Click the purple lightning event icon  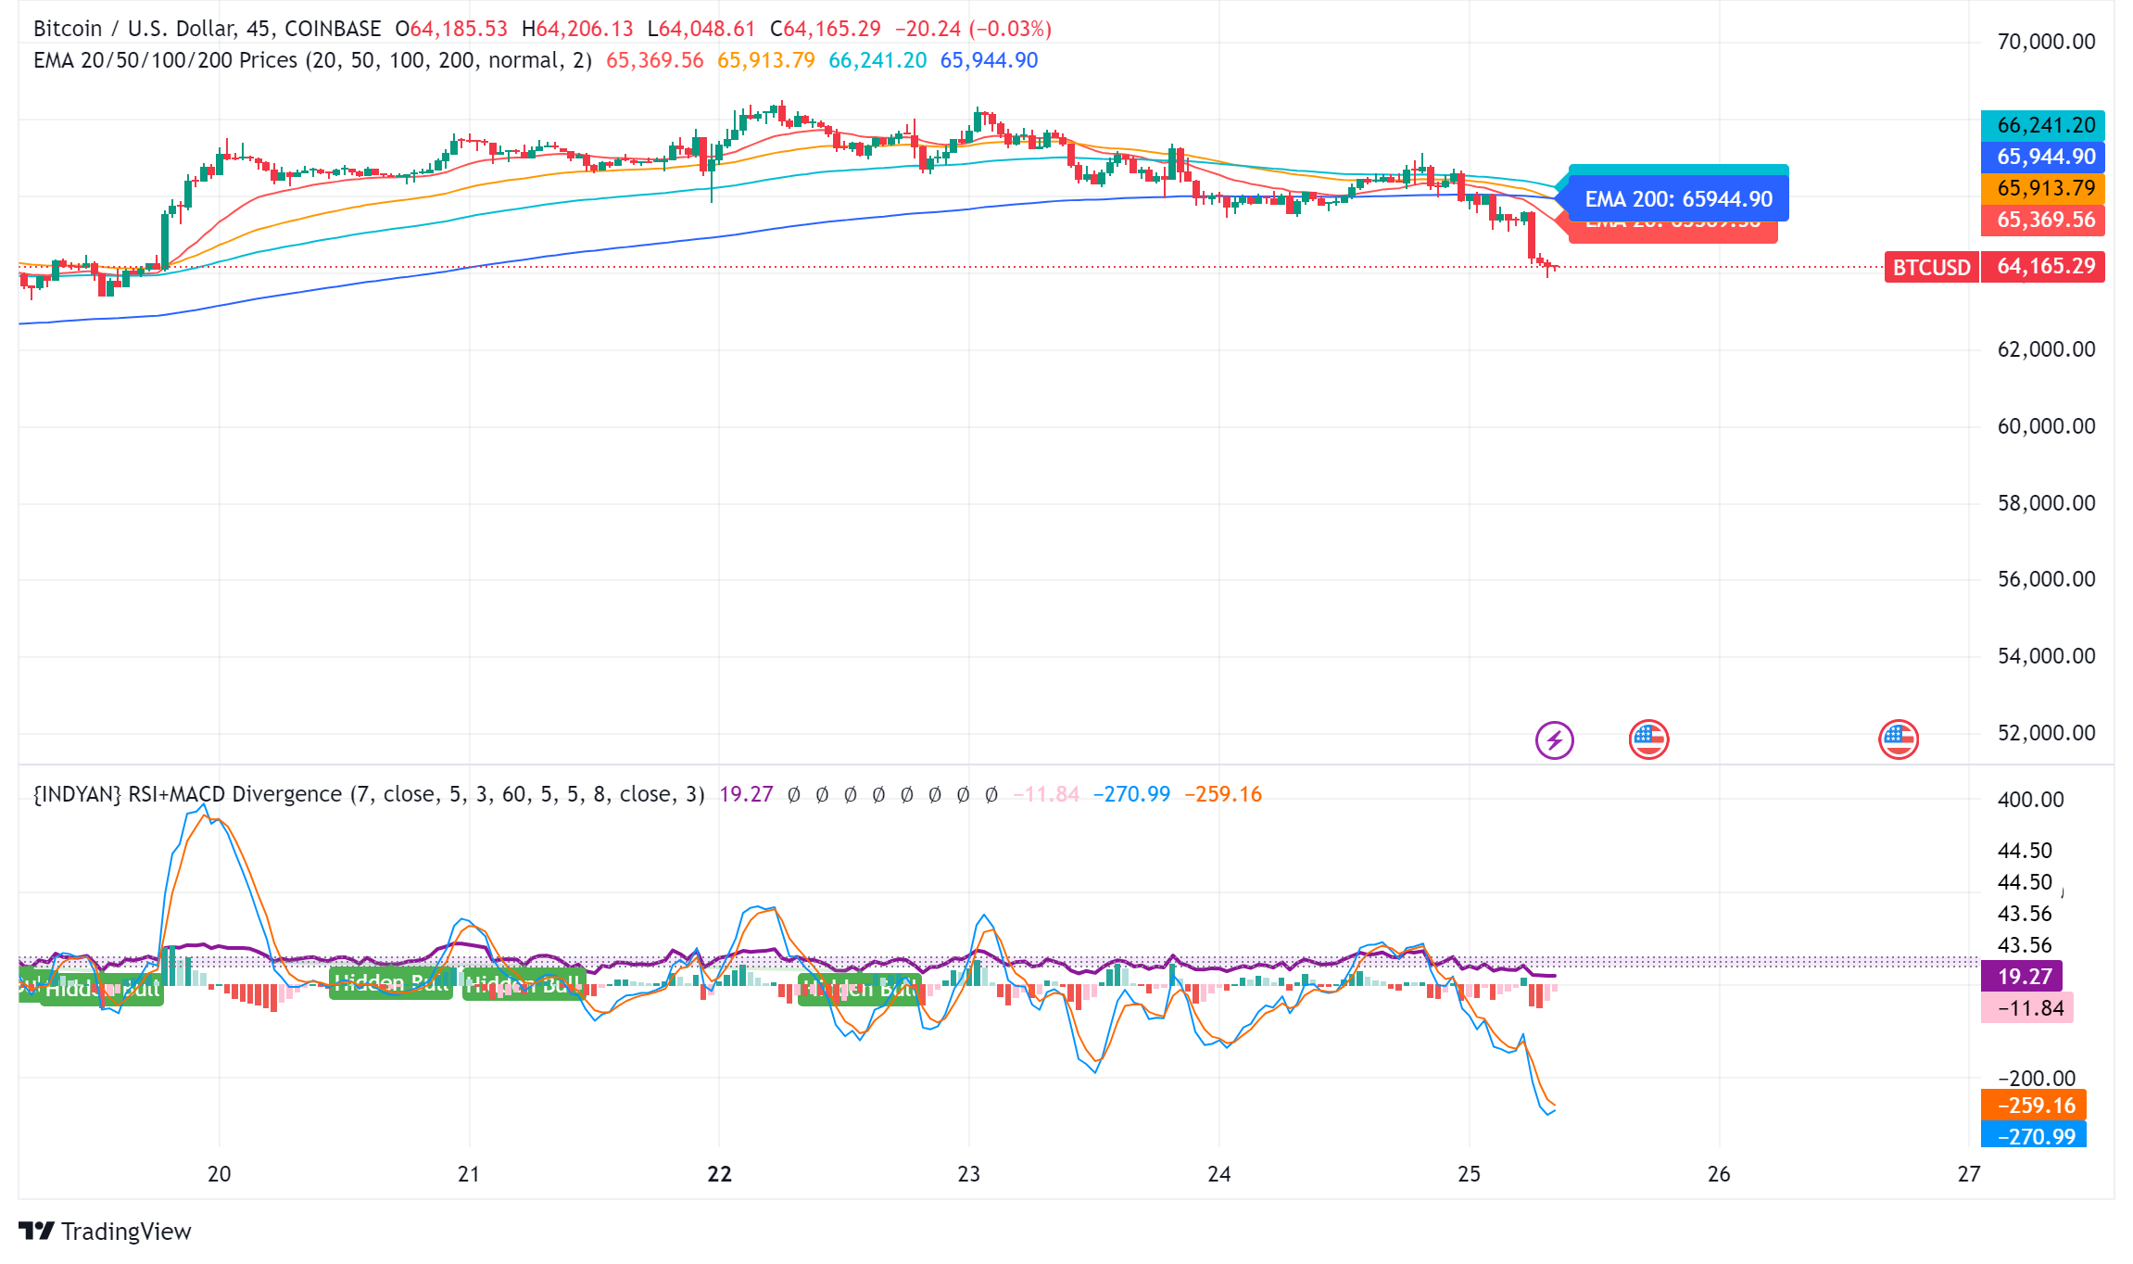(1554, 739)
